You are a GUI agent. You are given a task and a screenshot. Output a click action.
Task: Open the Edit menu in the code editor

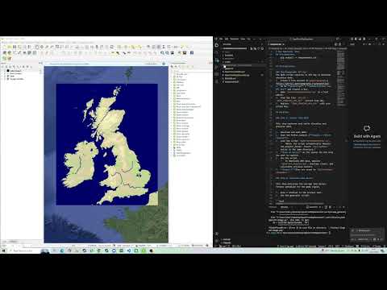[x=227, y=39]
